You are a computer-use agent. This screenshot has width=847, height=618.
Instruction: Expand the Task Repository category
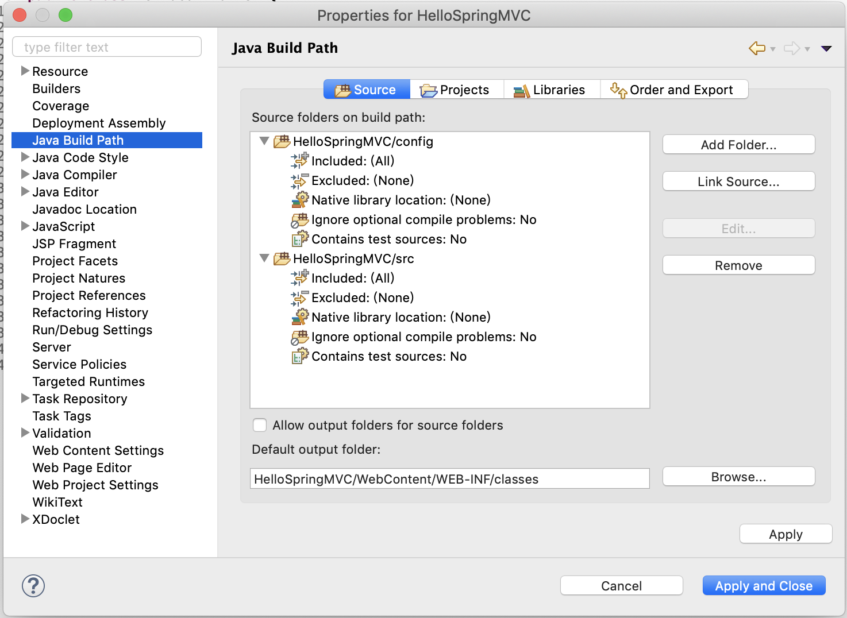point(25,398)
